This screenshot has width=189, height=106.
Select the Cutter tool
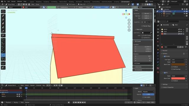(x=3, y=31)
